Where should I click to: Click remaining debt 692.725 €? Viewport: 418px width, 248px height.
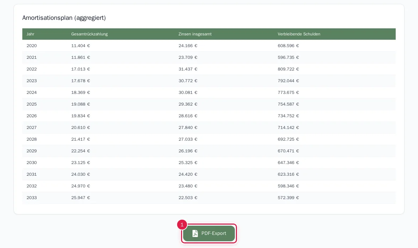(x=288, y=139)
